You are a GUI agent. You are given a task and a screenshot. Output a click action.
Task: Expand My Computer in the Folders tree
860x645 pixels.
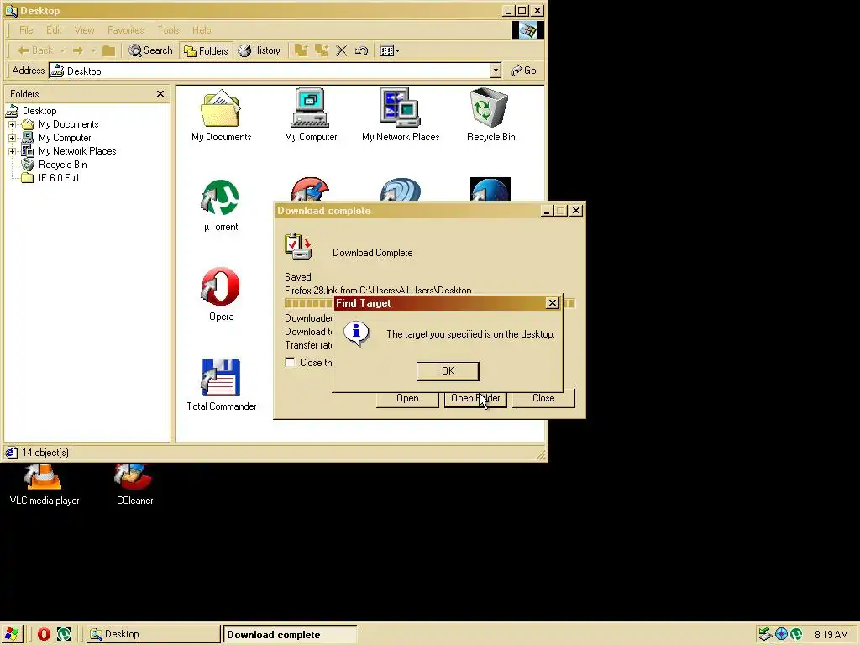coord(12,138)
